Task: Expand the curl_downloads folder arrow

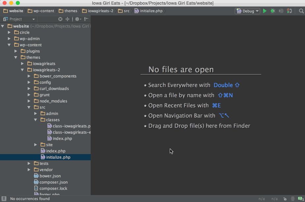Action: [29, 88]
